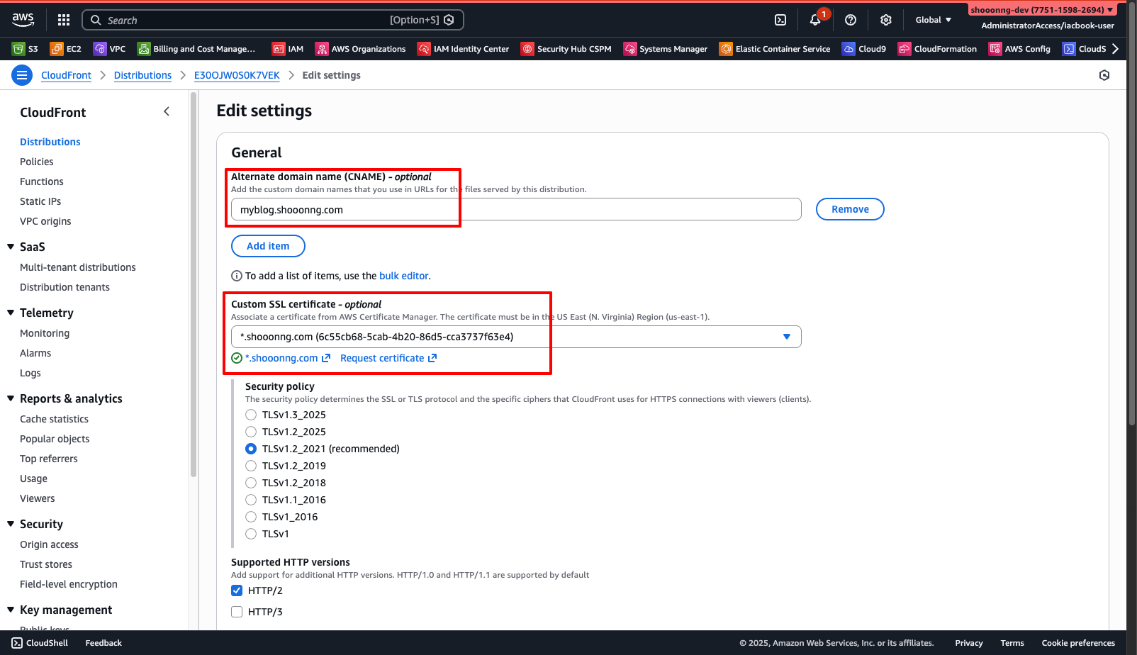Click the Add item button
The height and width of the screenshot is (655, 1137).
click(268, 246)
